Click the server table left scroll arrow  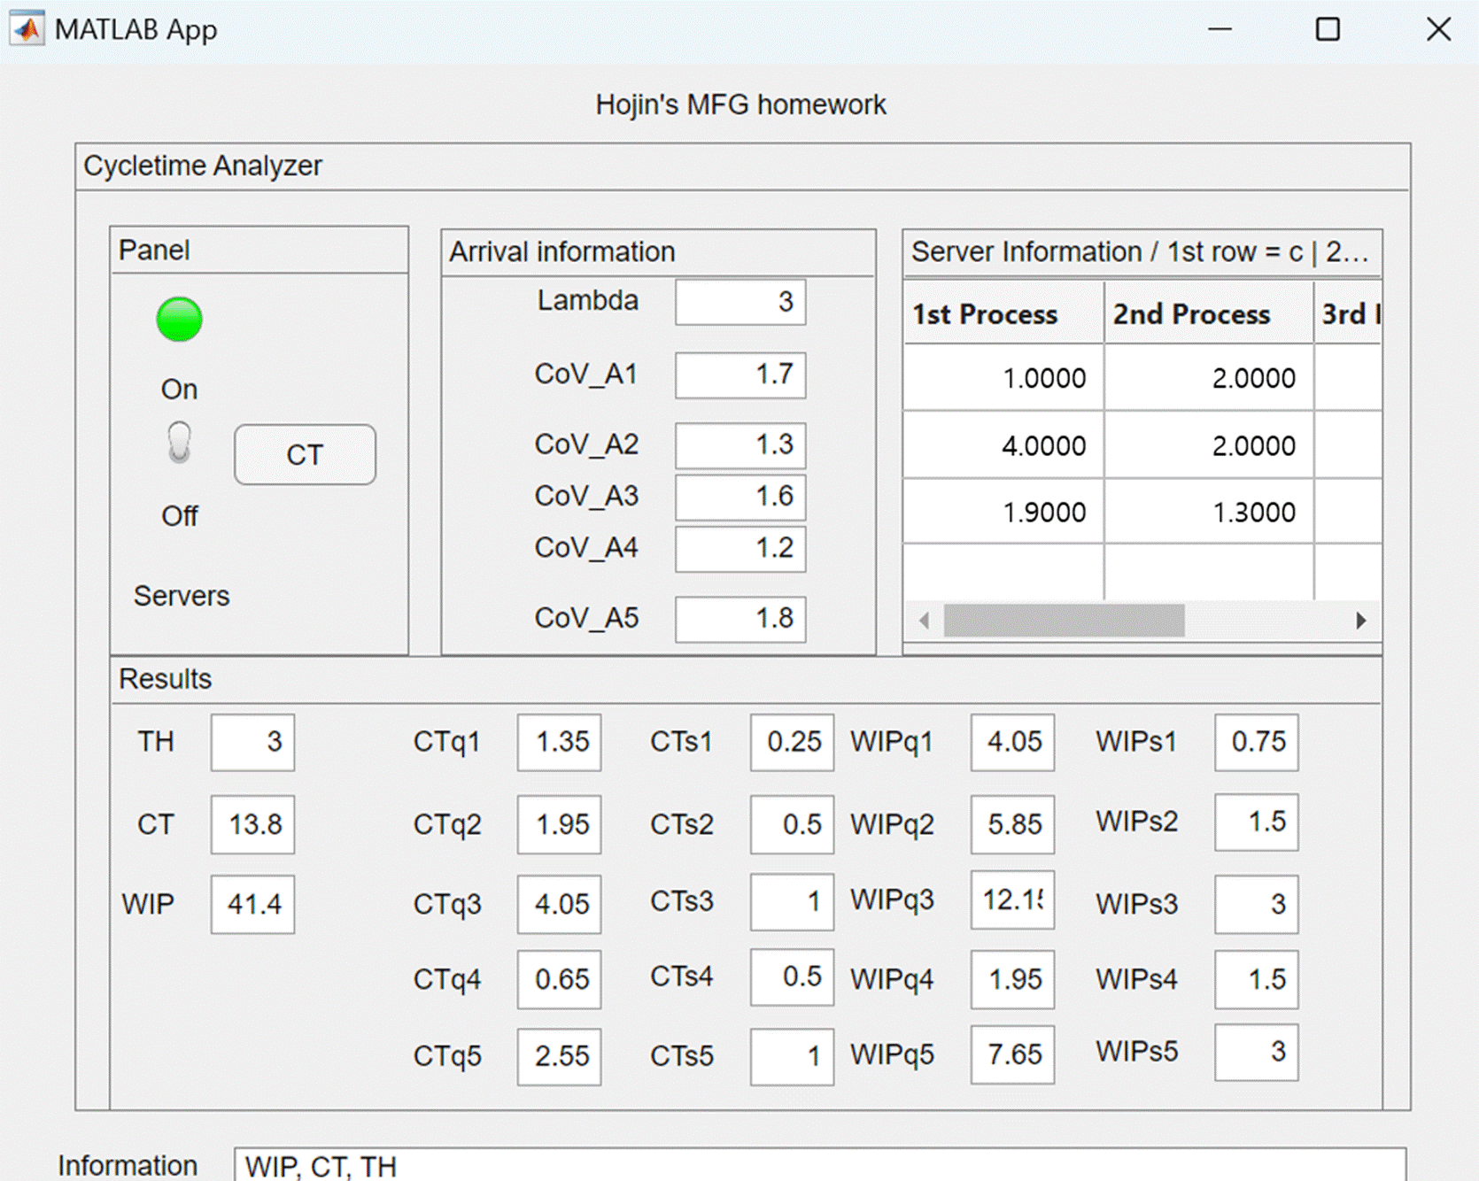(x=924, y=621)
